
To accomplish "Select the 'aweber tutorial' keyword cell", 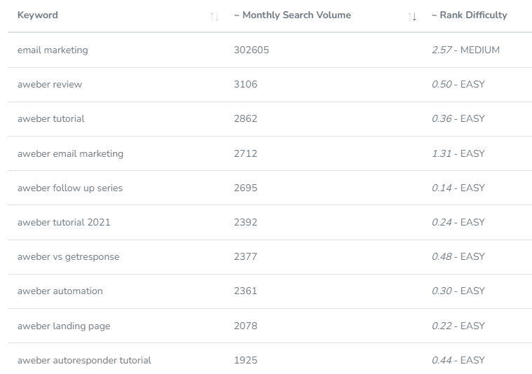I will (x=51, y=118).
